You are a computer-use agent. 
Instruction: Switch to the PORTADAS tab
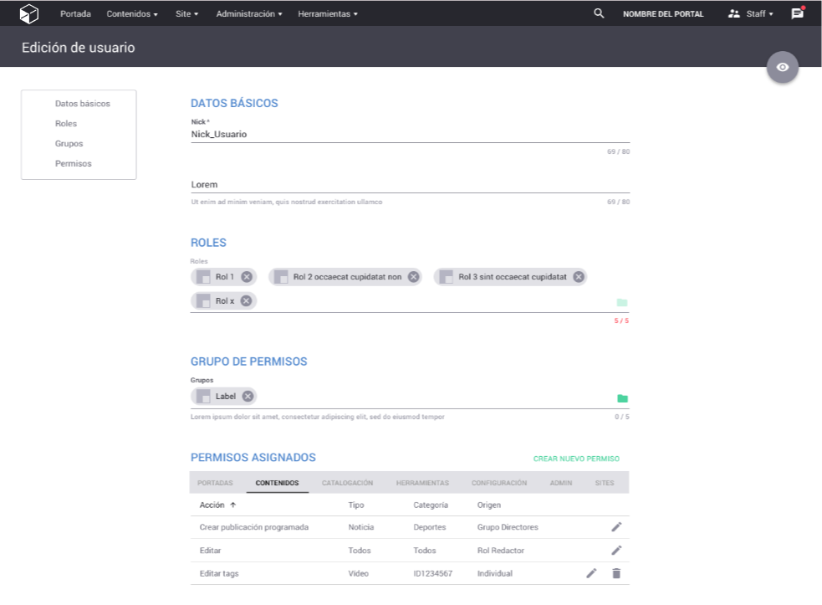click(x=215, y=483)
